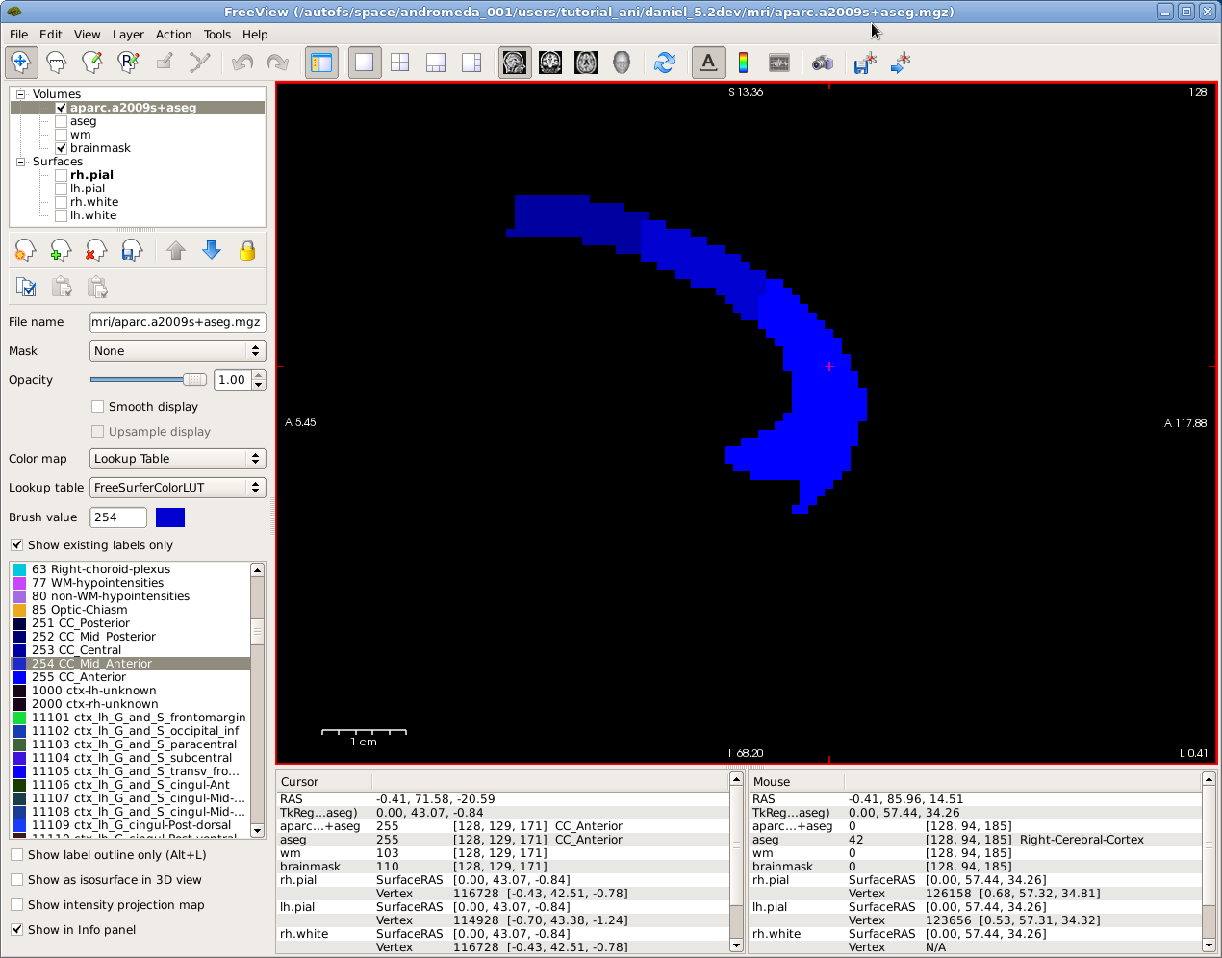Viewport: 1222px width, 958px height.
Task: Show the lh.pial surface checkbox
Action: 62,189
